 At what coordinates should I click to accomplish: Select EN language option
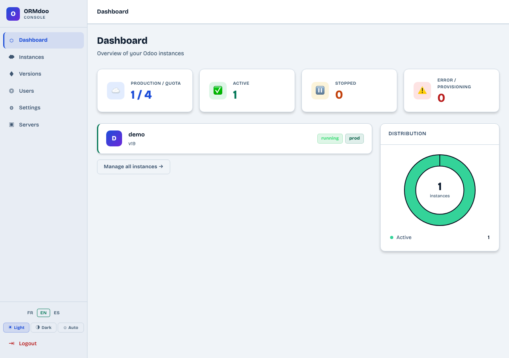point(43,313)
